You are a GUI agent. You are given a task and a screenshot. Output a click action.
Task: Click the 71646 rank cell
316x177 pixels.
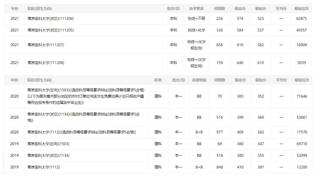point(302,96)
